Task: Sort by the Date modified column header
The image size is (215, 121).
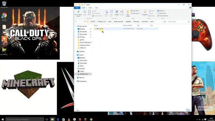Action: pyautogui.click(x=127, y=26)
